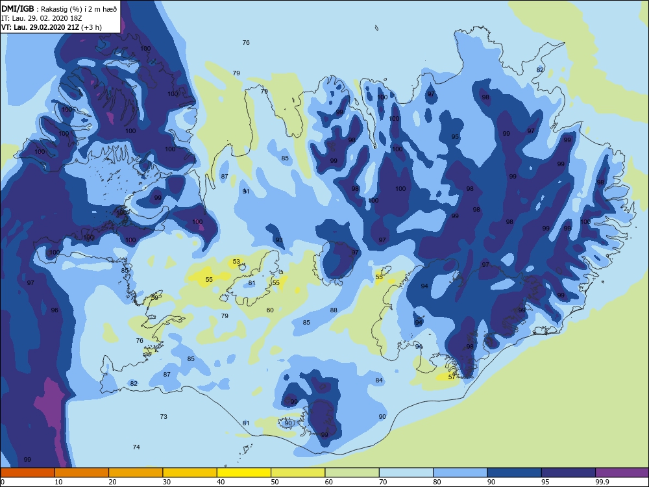Click the offshore humidity value '74'

[136, 447]
